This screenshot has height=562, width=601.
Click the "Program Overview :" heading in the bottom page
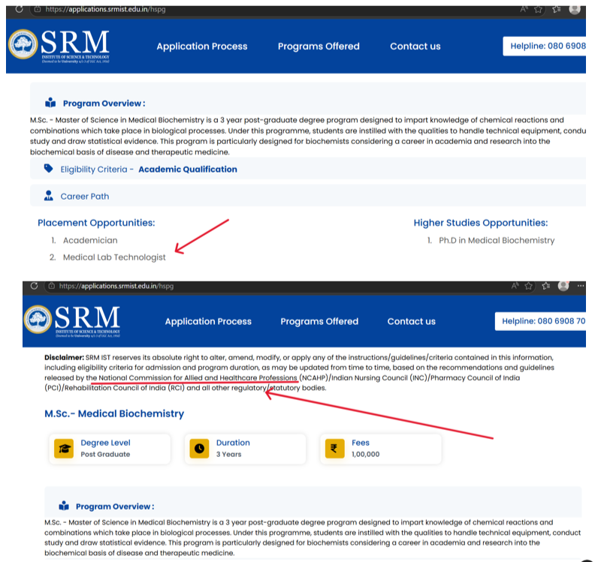tap(115, 506)
